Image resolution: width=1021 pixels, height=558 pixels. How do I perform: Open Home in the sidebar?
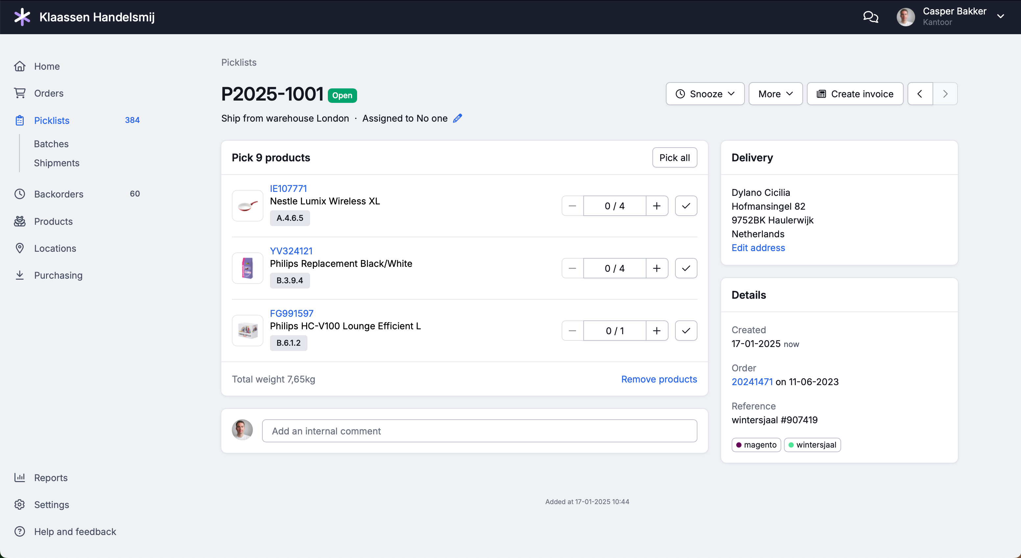coord(46,66)
